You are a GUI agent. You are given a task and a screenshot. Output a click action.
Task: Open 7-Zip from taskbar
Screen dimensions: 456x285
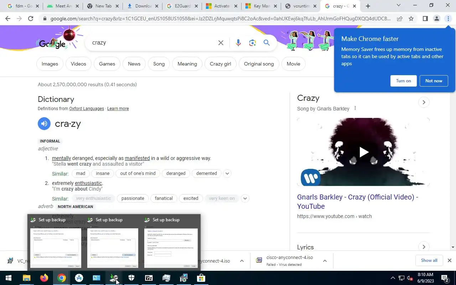149,278
